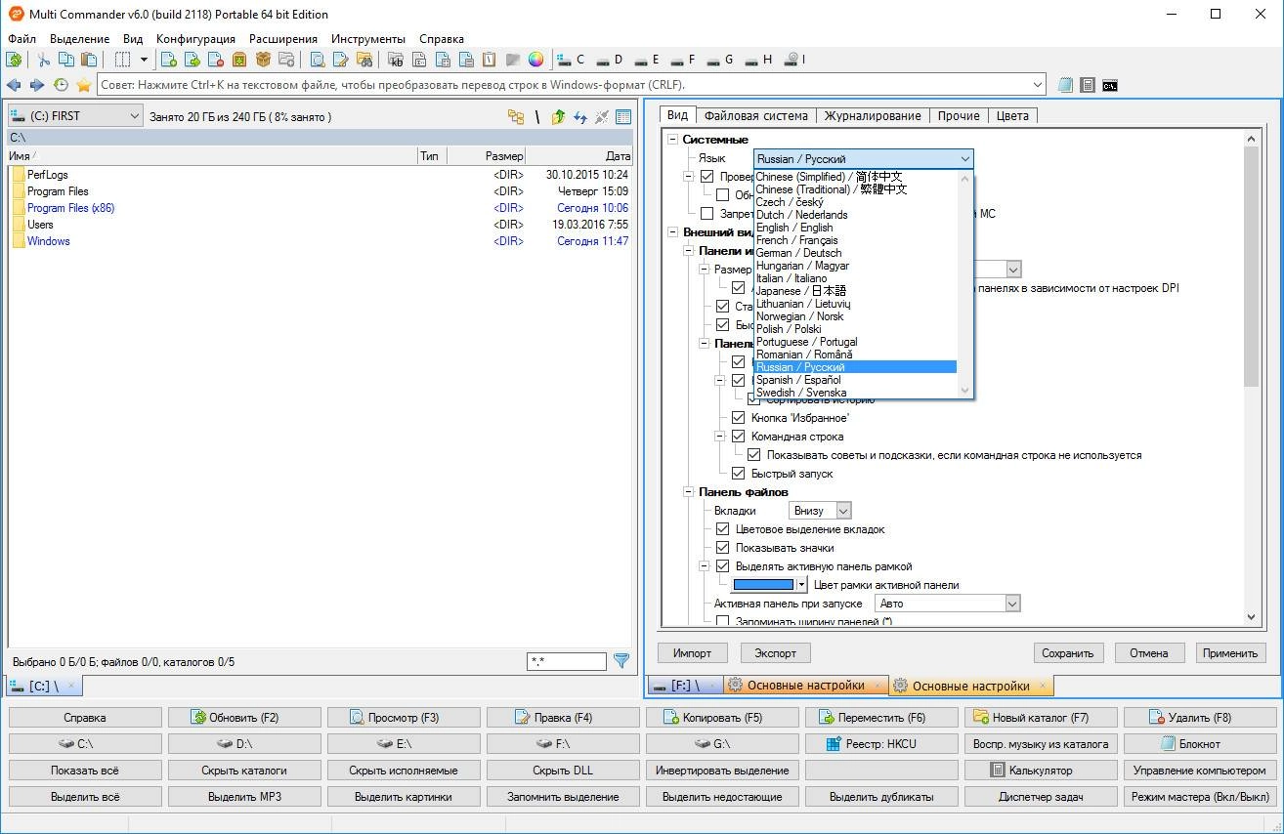Toggle 'Кнопка Избранное' checkbox
This screenshot has width=1284, height=834.
739,418
